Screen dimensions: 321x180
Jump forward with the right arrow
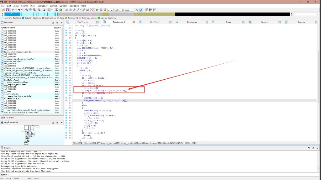click(x=19, y=10)
